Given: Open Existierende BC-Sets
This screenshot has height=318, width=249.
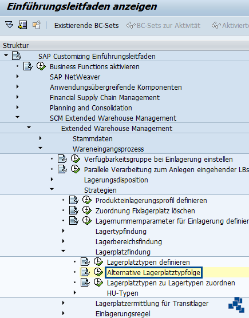Looking at the screenshot, I should (x=86, y=26).
